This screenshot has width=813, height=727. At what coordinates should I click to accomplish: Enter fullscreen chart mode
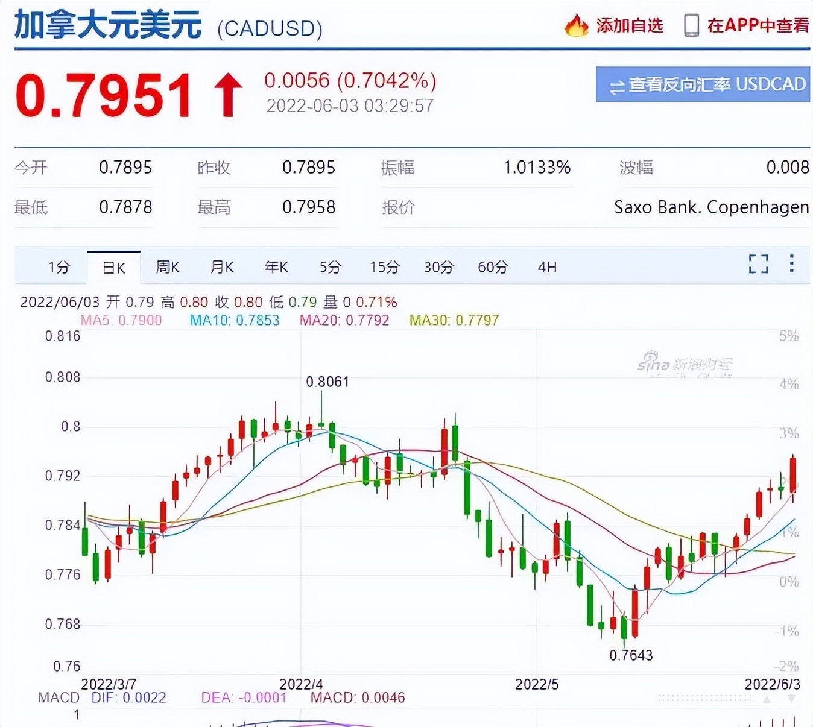pyautogui.click(x=758, y=265)
